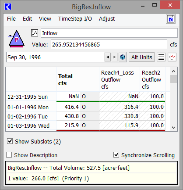Click the Alt Units button
The width and height of the screenshot is (183, 190).
[141, 57]
